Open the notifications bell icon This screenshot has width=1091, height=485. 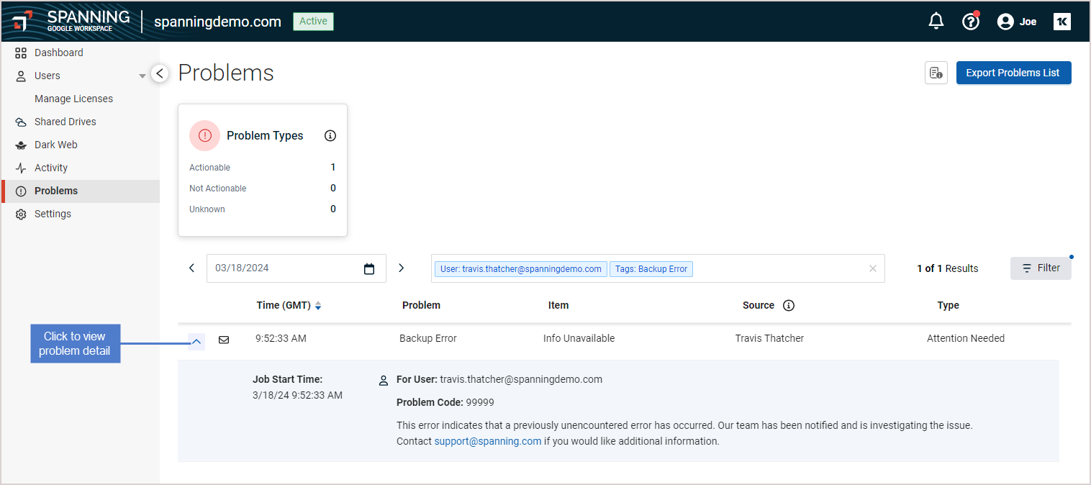(x=936, y=22)
